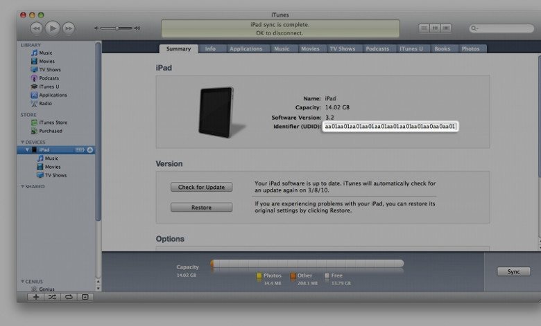
Task: Show the artwork viewer panel
Action: pyautogui.click(x=85, y=297)
